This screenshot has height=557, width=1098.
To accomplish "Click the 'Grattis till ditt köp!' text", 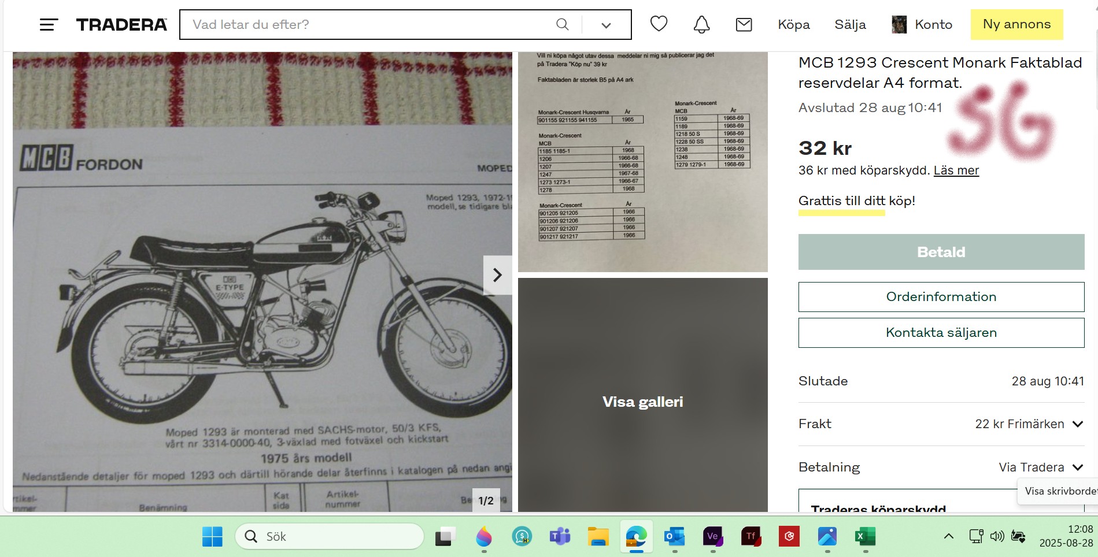I will (856, 201).
